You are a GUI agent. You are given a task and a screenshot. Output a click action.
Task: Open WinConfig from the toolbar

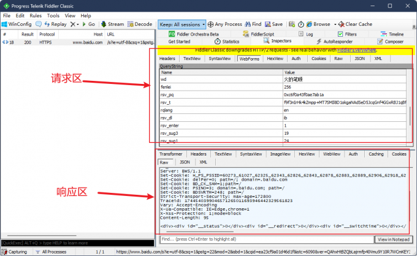coord(17,24)
